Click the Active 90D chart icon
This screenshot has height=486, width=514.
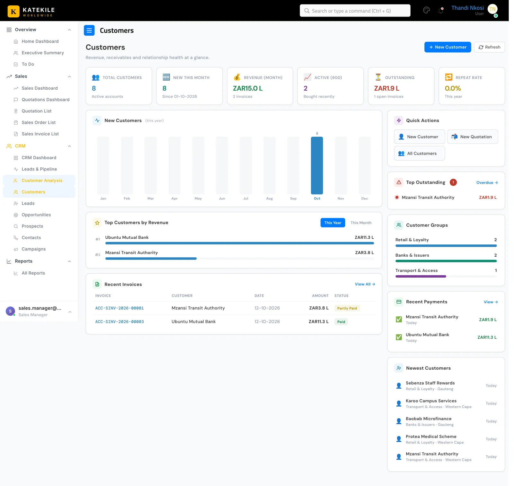click(x=307, y=77)
